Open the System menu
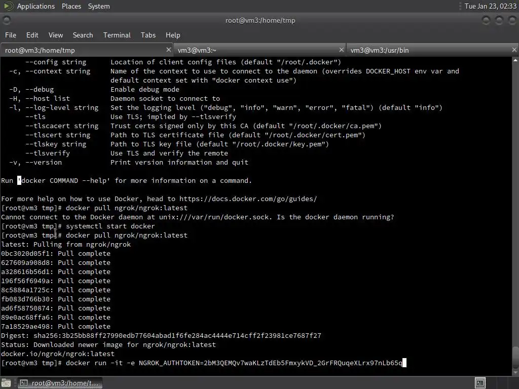519x389 pixels. point(99,6)
